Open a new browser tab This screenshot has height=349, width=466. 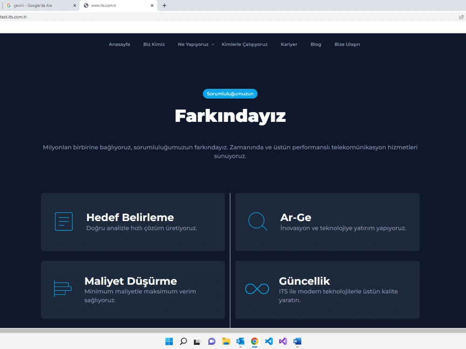coord(164,5)
